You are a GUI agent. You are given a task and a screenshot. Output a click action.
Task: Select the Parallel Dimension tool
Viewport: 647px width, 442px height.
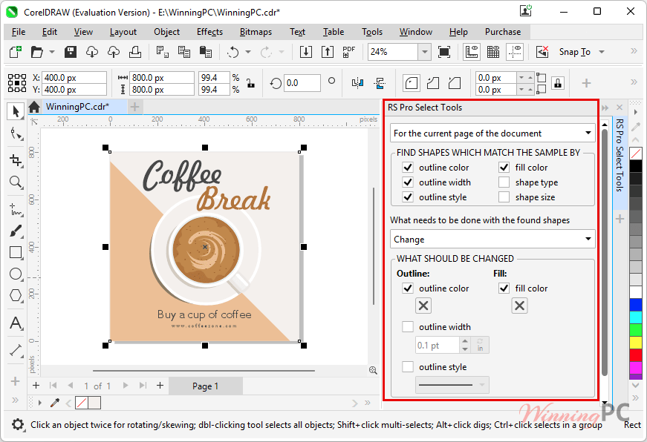(x=16, y=350)
